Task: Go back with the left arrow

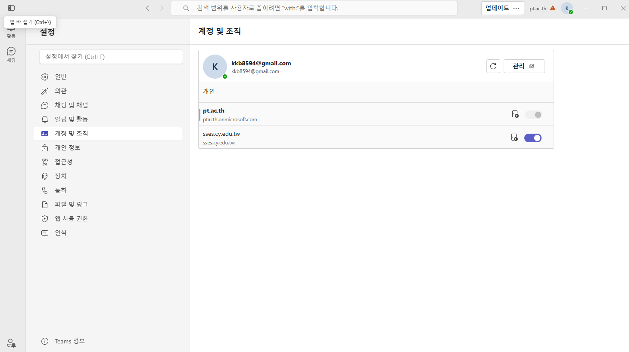Action: point(147,8)
